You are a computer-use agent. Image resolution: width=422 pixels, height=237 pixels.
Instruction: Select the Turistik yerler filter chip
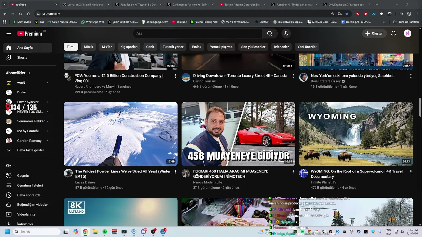(173, 47)
